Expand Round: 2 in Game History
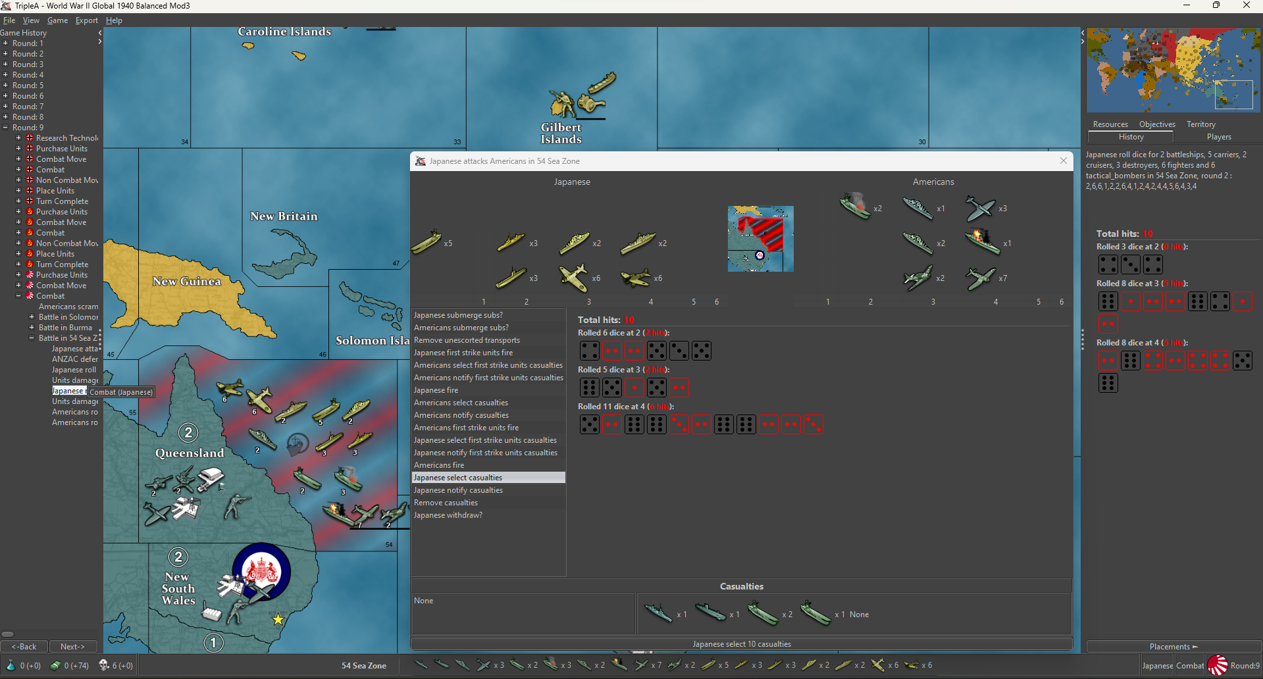 pyautogui.click(x=5, y=53)
